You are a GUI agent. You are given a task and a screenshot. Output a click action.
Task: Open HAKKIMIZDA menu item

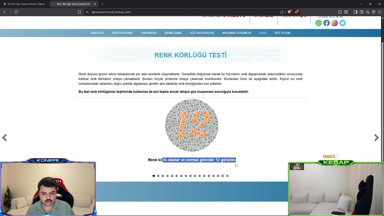point(149,33)
